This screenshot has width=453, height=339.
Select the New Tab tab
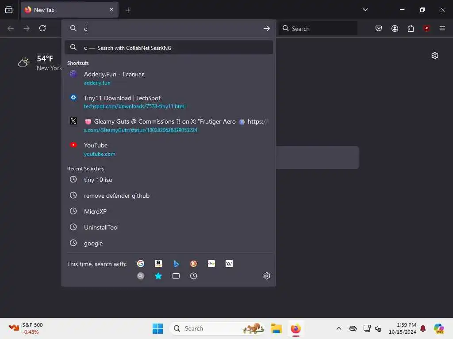click(69, 10)
